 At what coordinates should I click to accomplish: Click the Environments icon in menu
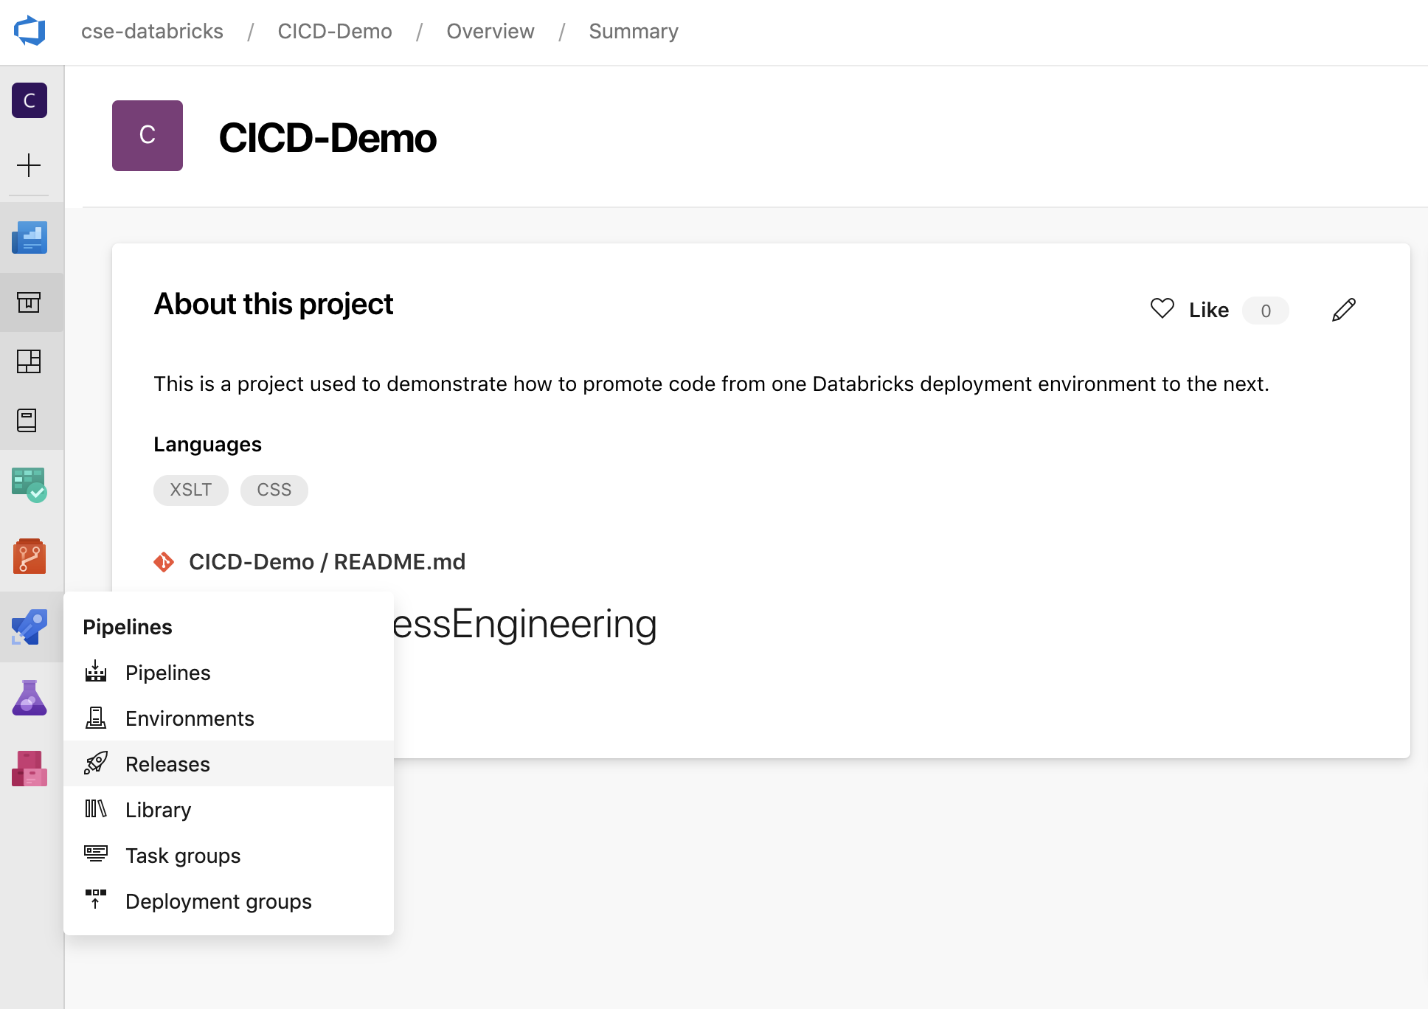pos(96,718)
